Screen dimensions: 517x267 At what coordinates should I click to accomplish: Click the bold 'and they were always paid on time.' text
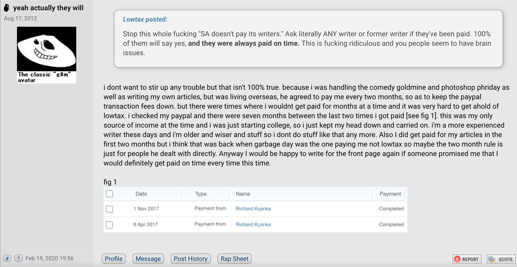coord(244,43)
